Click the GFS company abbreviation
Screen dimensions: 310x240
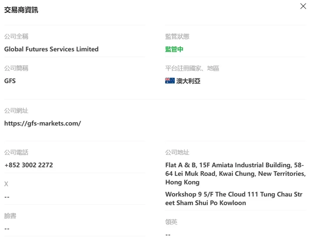tap(10, 81)
